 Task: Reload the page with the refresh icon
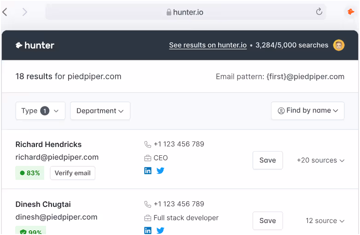click(x=319, y=11)
